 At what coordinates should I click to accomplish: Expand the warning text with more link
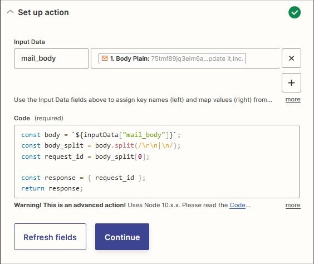click(x=293, y=206)
